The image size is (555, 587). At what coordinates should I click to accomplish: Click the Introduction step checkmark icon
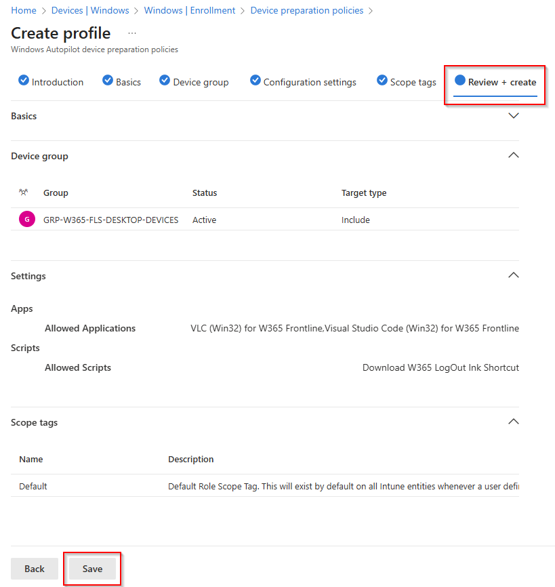[x=24, y=81]
